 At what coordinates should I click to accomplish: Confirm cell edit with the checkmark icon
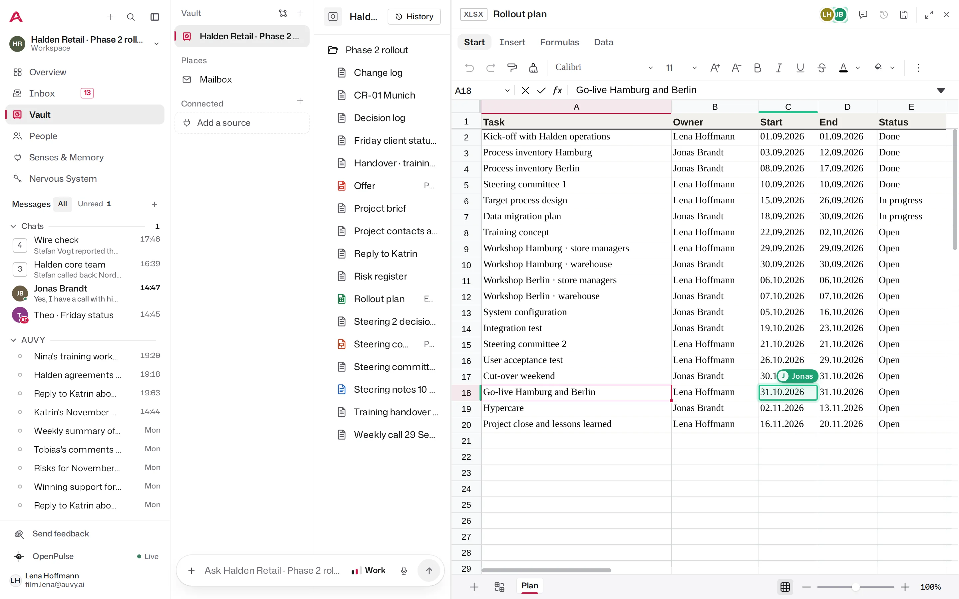[x=541, y=91]
